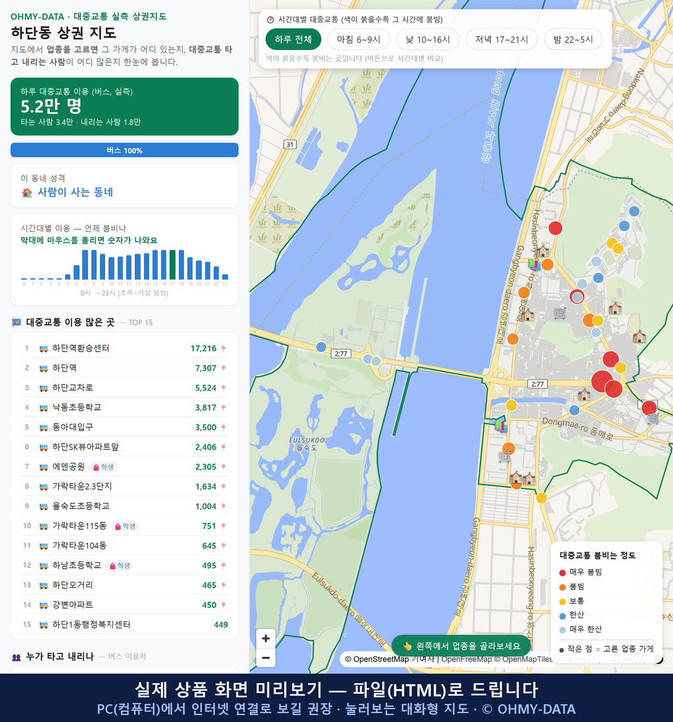Image resolution: width=673 pixels, height=722 pixels.
Task: Click the pin icon in 하단역 row
Action: coord(223,368)
